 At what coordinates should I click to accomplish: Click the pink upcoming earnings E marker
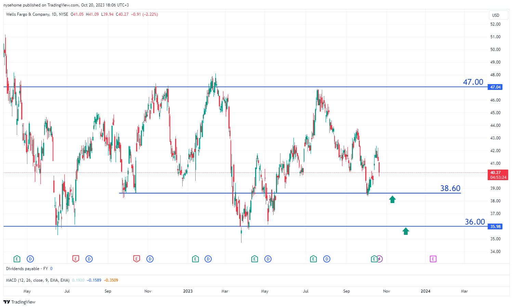point(433,259)
